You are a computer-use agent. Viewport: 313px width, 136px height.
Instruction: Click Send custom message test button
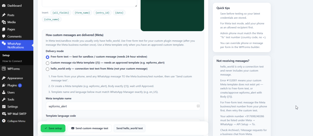[90, 128]
